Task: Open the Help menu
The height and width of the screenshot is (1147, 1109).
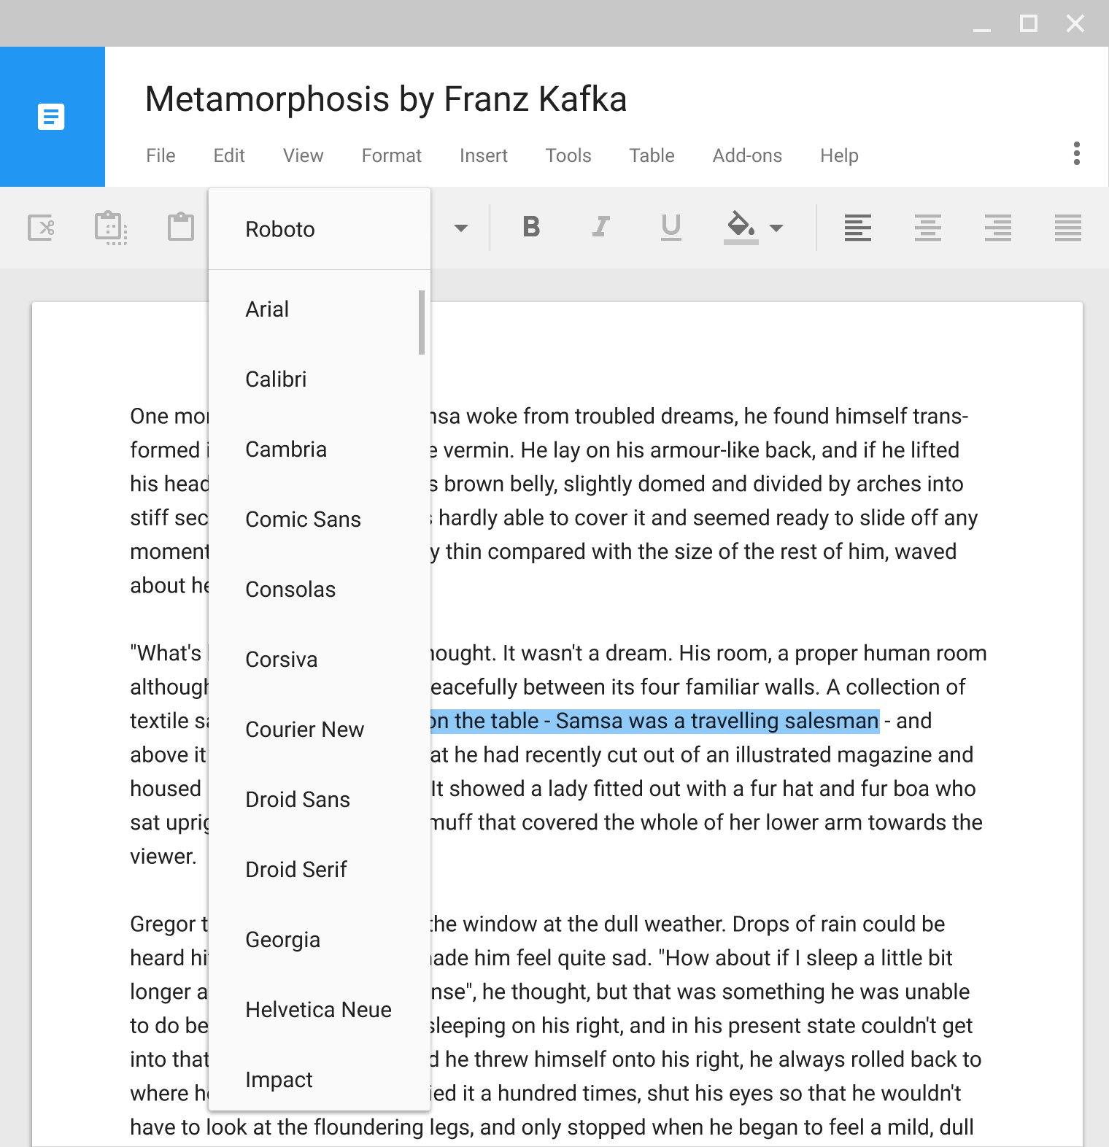Action: coord(839,155)
